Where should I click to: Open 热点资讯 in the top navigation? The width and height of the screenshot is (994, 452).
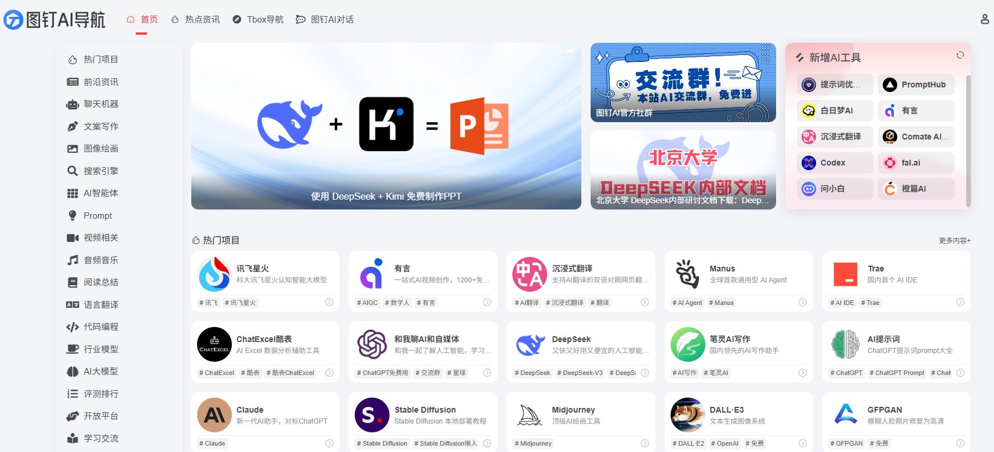click(x=195, y=20)
